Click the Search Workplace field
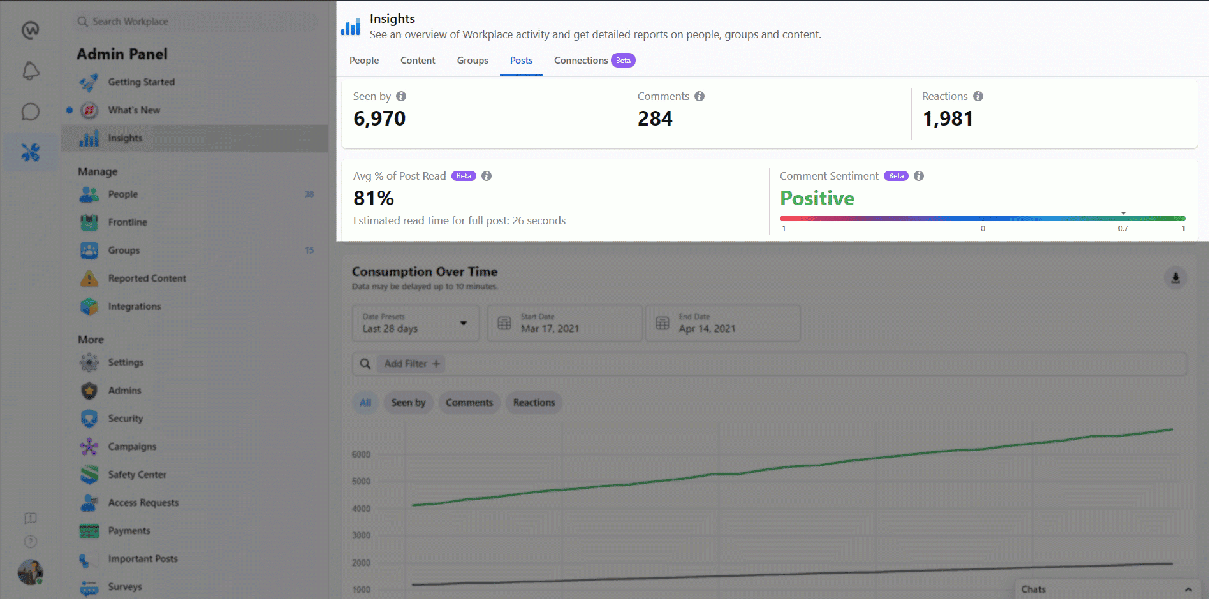The width and height of the screenshot is (1209, 599). click(x=195, y=22)
